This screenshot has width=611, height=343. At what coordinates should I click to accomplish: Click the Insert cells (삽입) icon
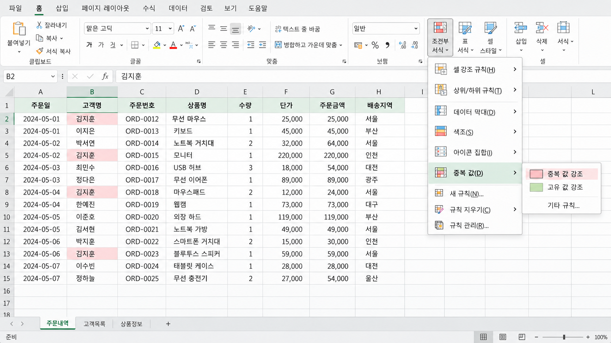pyautogui.click(x=520, y=28)
